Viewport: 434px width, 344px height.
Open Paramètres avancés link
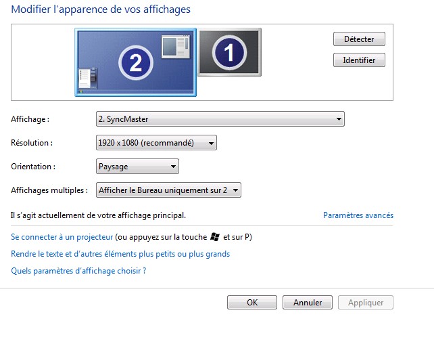pyautogui.click(x=358, y=215)
